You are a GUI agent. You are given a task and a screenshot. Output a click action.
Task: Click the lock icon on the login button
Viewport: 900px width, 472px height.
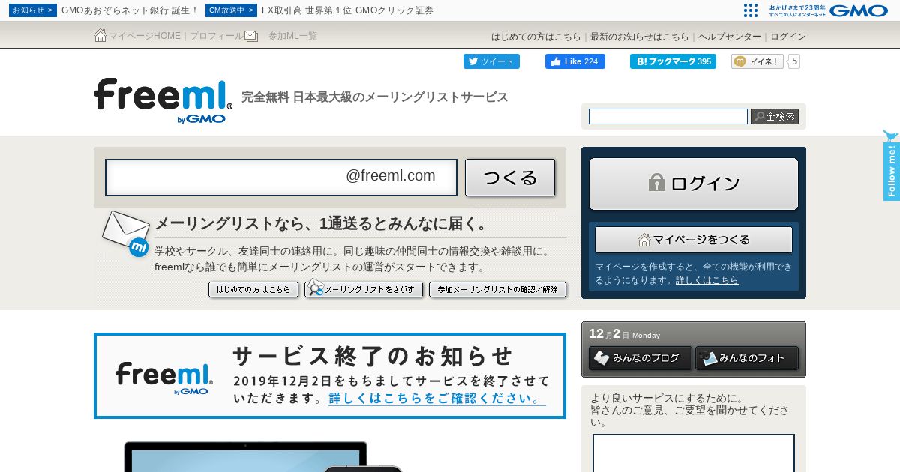(657, 182)
